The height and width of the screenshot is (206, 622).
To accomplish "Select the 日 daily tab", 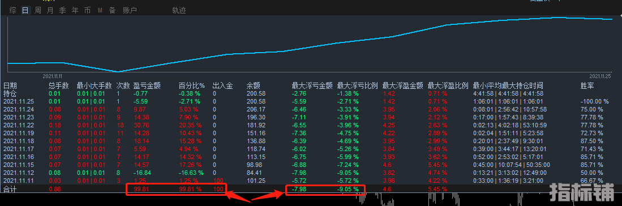I will point(25,11).
